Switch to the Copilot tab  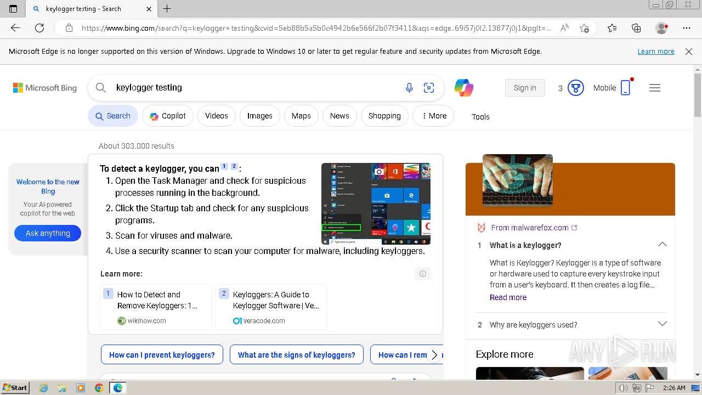coord(168,116)
